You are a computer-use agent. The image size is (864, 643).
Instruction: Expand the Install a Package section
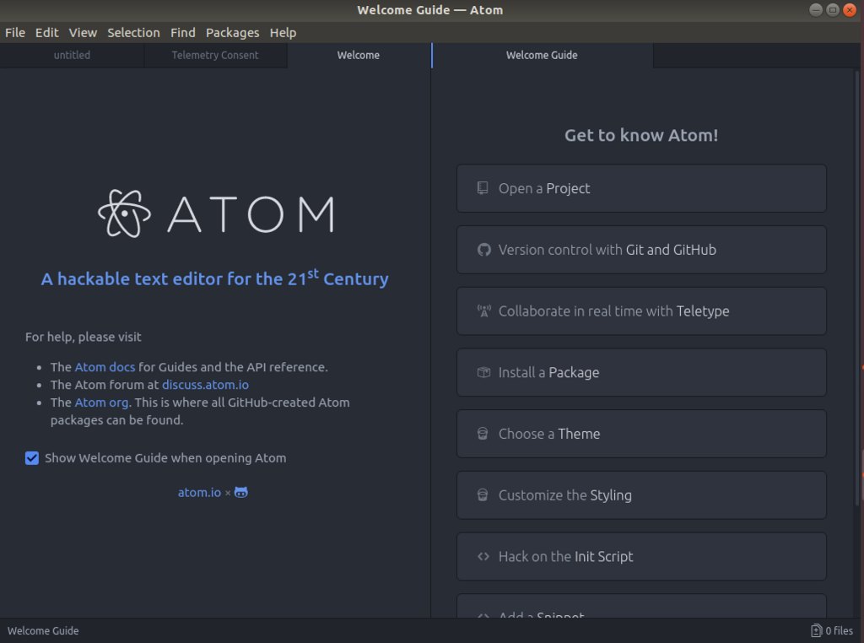point(641,372)
